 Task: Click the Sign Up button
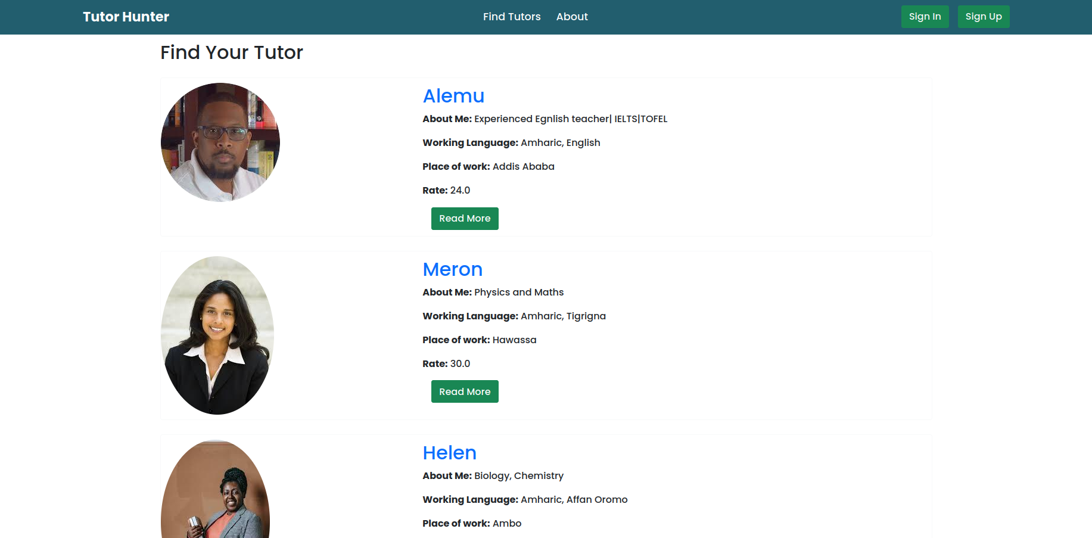tap(984, 17)
